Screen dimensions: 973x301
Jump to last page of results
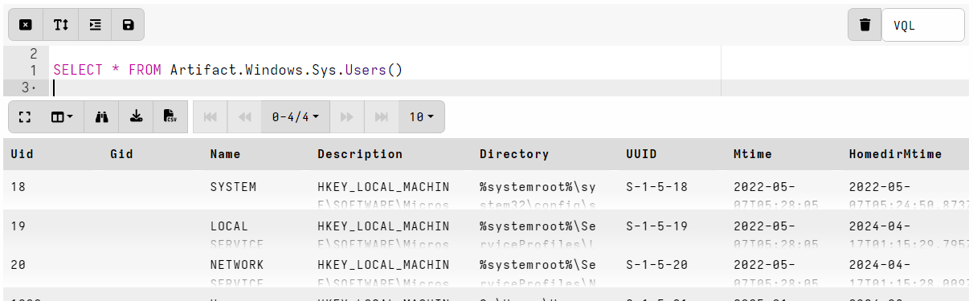click(381, 117)
